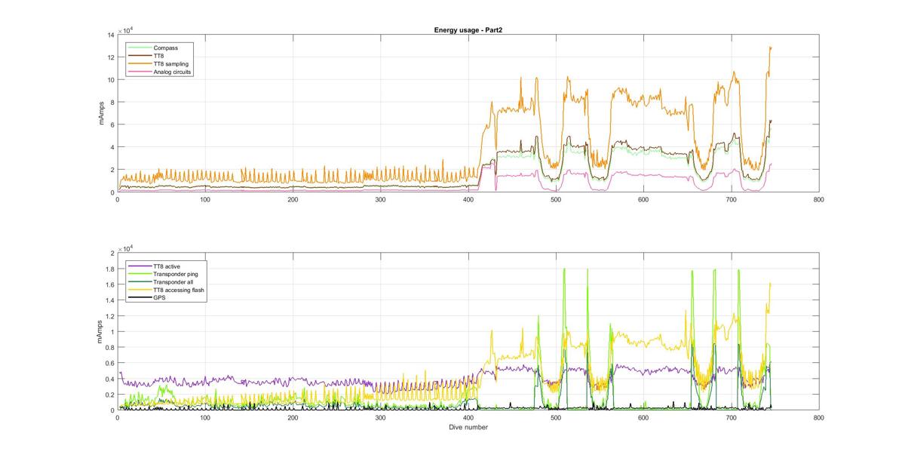Click the lower plot y-axis tick label 0.4
Screen dimensions: 905x461
tap(109, 380)
